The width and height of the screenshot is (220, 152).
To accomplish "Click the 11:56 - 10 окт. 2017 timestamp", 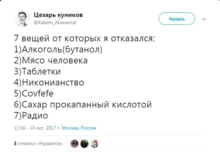I will click(37, 128).
